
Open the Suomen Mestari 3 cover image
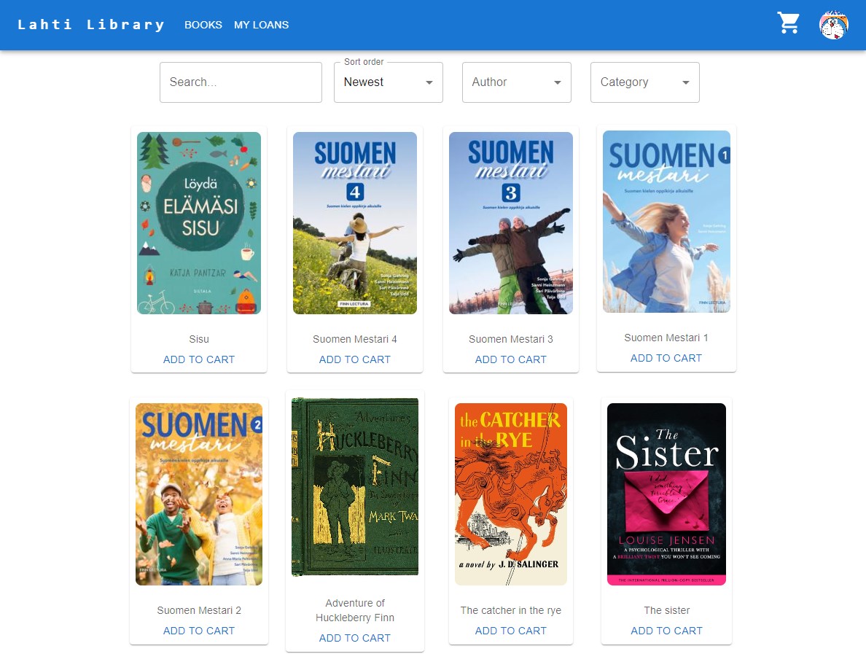click(x=511, y=223)
